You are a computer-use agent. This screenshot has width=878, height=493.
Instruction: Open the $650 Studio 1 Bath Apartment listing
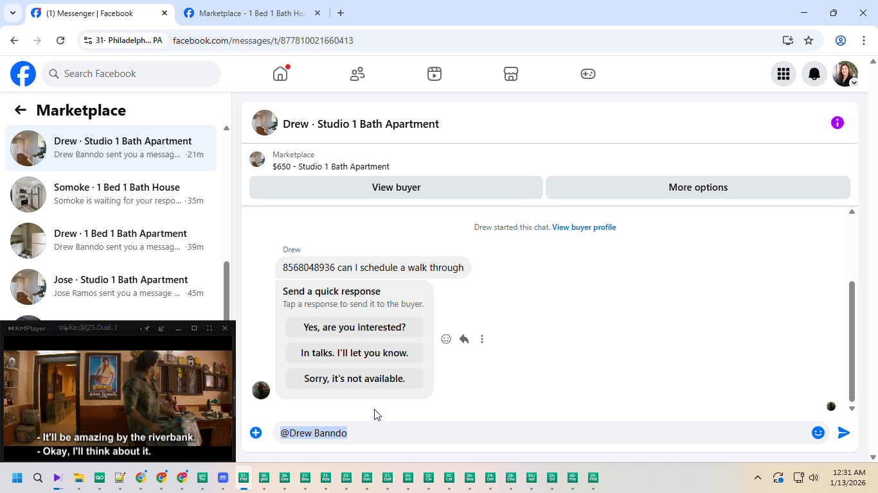coord(331,166)
